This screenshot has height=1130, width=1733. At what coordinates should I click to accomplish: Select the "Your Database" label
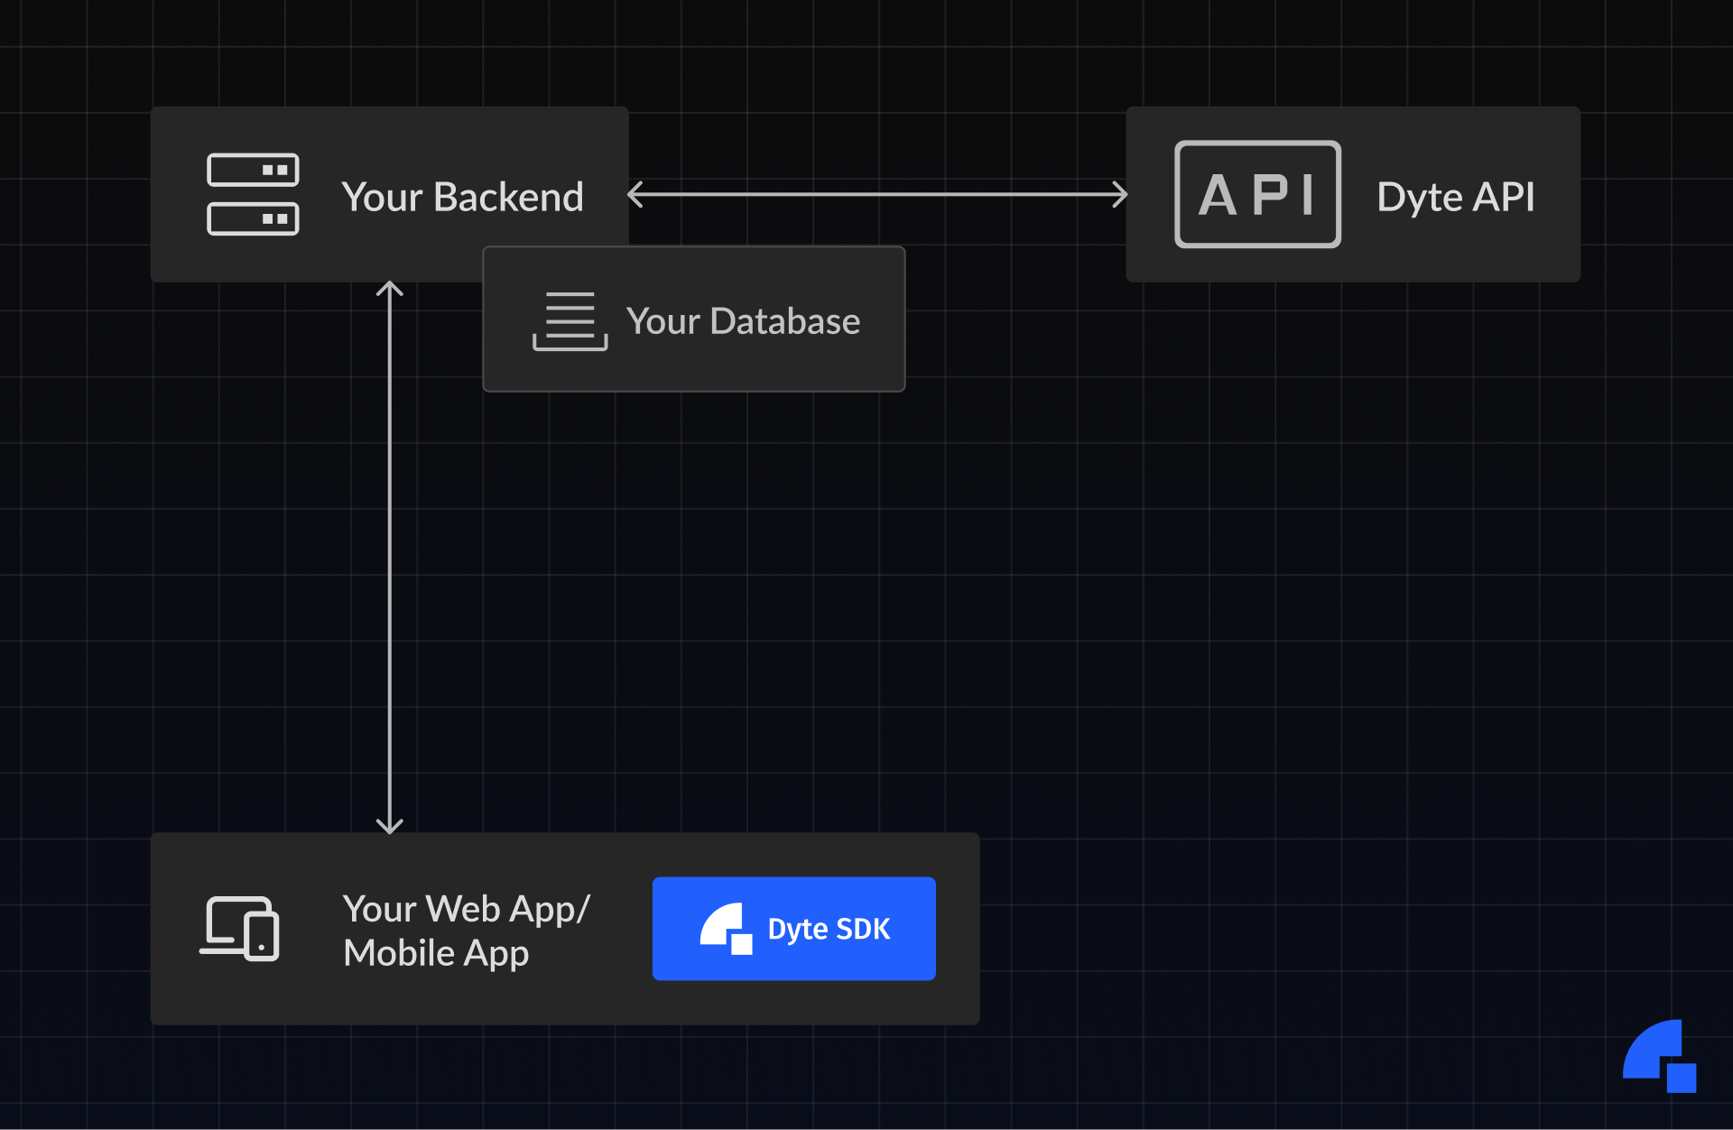pos(744,321)
